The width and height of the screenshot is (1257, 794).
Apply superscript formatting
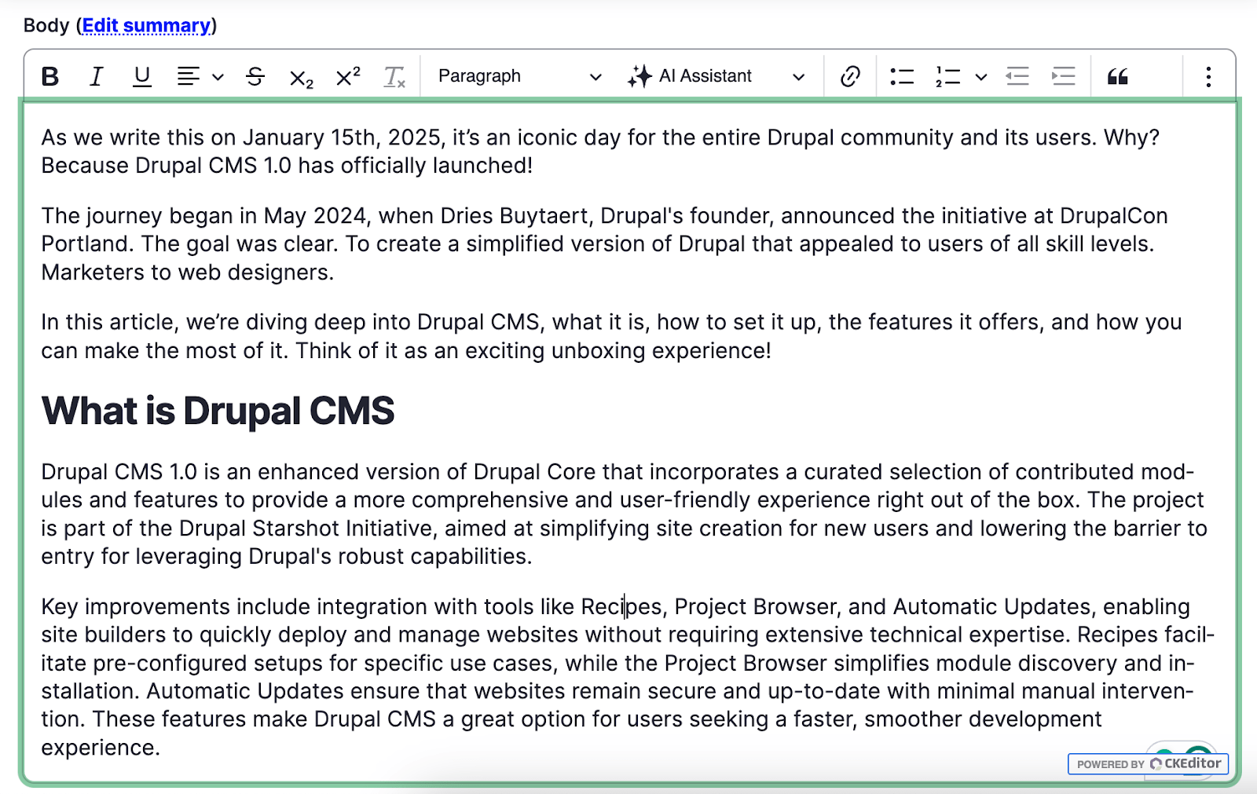[x=348, y=76]
